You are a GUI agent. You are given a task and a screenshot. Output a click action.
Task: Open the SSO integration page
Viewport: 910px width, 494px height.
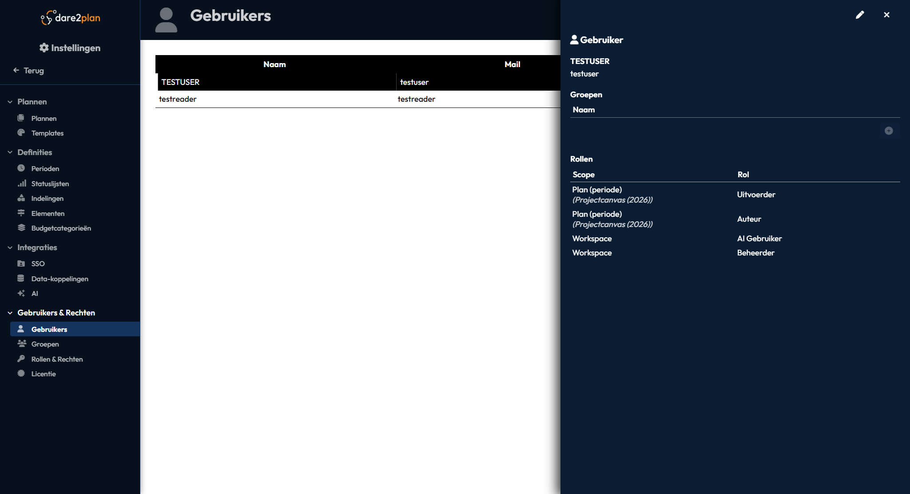pyautogui.click(x=38, y=264)
